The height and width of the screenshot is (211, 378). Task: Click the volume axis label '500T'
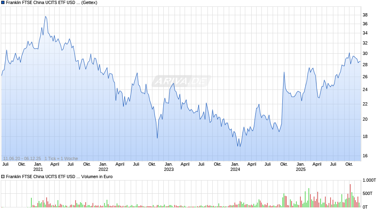click(368, 193)
